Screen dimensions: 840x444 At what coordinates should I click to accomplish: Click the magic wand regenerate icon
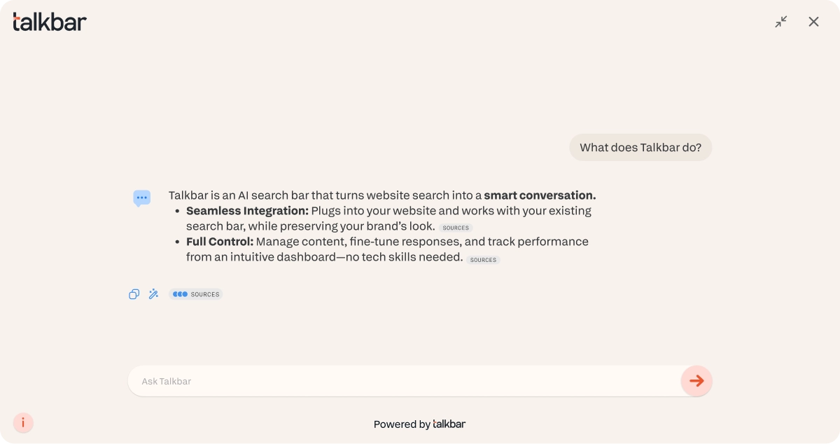pos(153,294)
